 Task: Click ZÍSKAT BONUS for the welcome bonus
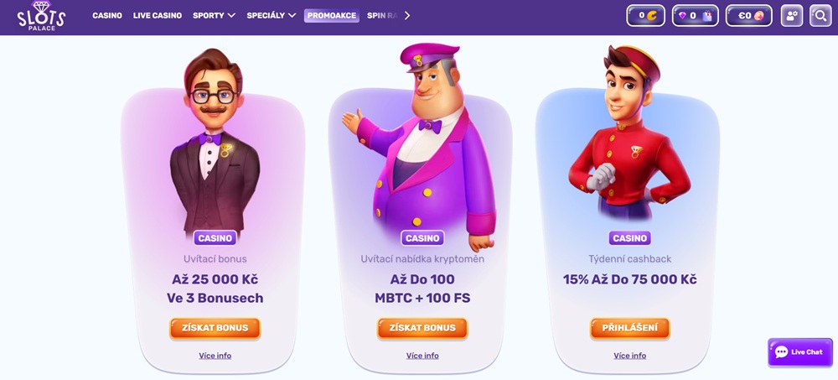click(x=215, y=328)
